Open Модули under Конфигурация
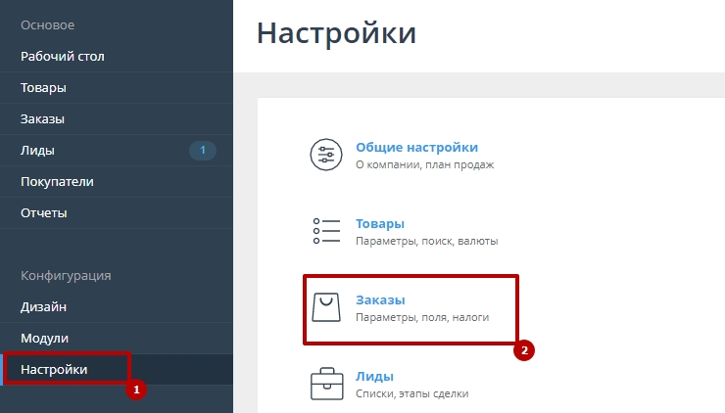This screenshot has width=725, height=413. pyautogui.click(x=45, y=339)
